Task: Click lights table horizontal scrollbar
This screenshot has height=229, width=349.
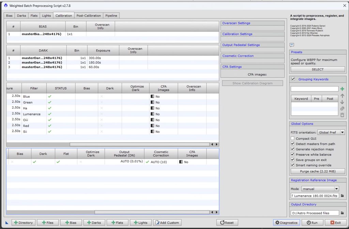Action: [152, 212]
